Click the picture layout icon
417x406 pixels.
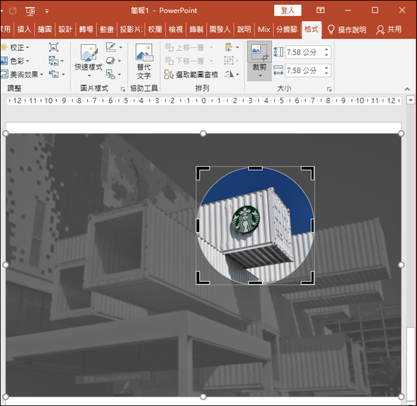tap(110, 74)
